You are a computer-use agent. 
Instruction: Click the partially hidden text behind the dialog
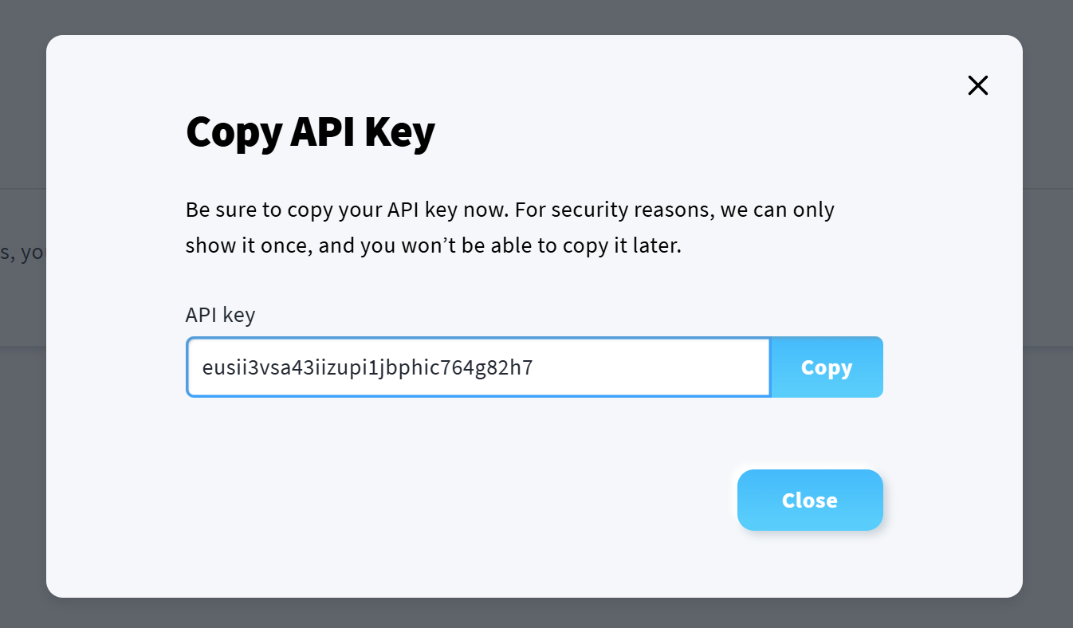tap(22, 253)
